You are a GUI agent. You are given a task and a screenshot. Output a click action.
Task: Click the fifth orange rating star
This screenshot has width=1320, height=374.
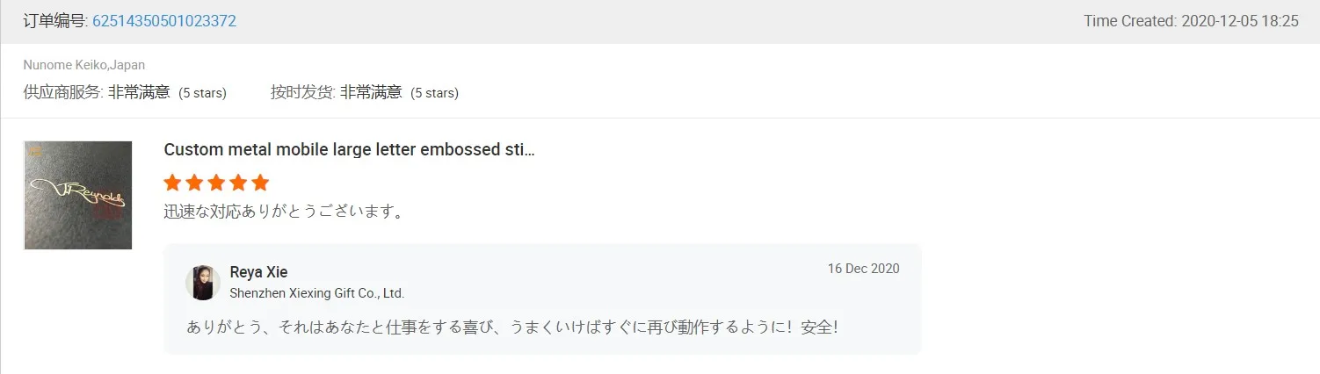260,183
